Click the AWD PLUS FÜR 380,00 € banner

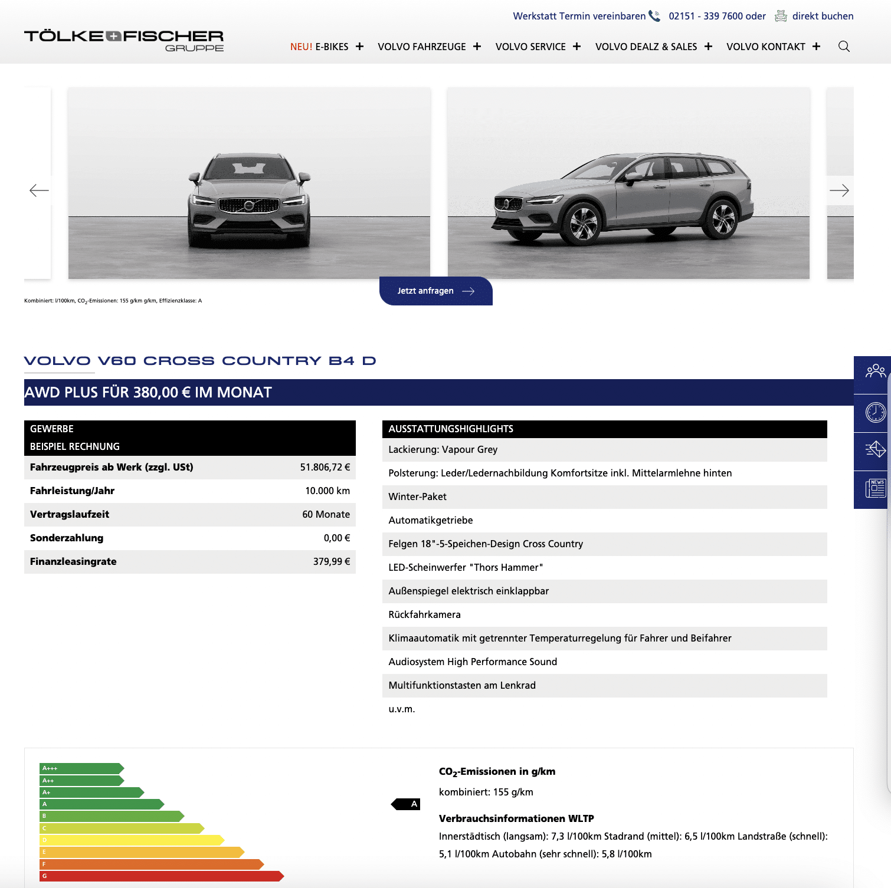pyautogui.click(x=439, y=392)
